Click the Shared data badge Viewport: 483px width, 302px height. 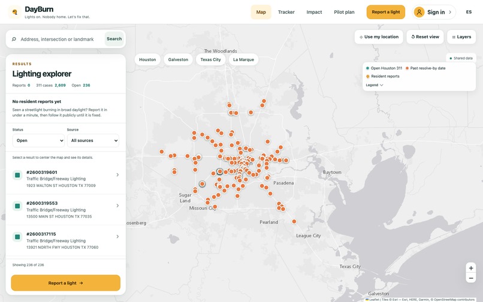point(461,58)
